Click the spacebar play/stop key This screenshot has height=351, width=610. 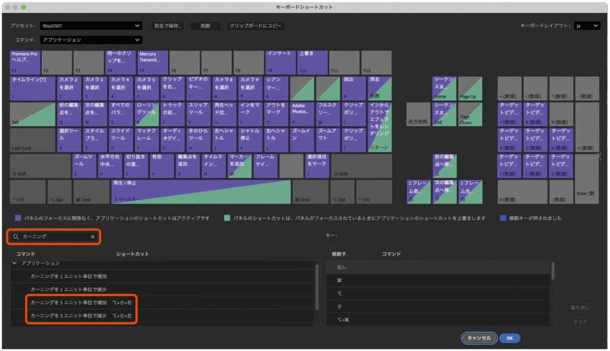pyautogui.click(x=201, y=191)
